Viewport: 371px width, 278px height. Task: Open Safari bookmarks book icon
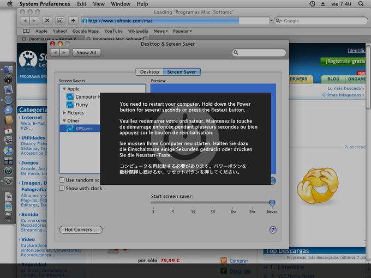pos(26,31)
